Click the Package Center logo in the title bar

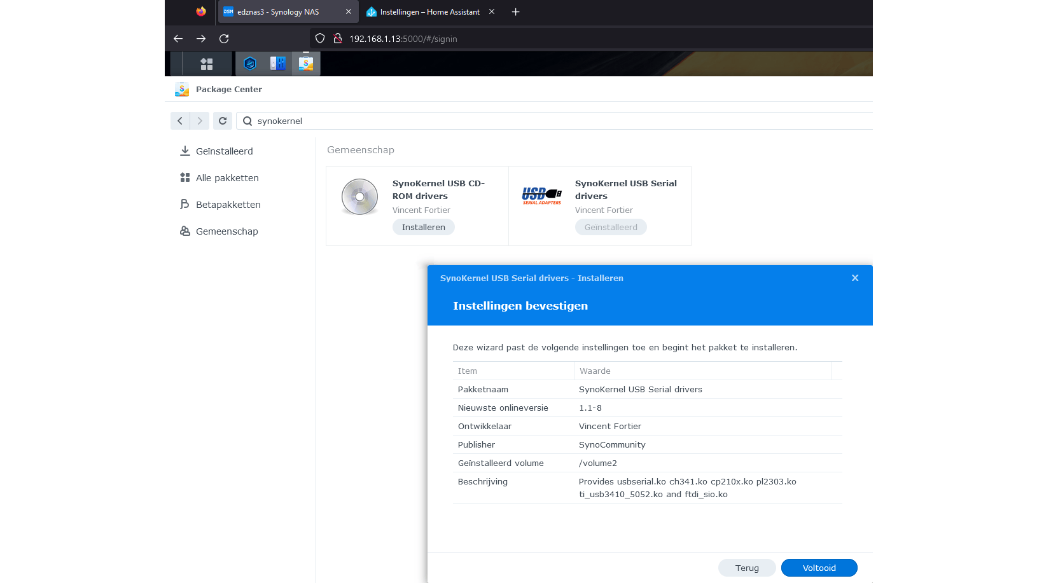coord(182,90)
